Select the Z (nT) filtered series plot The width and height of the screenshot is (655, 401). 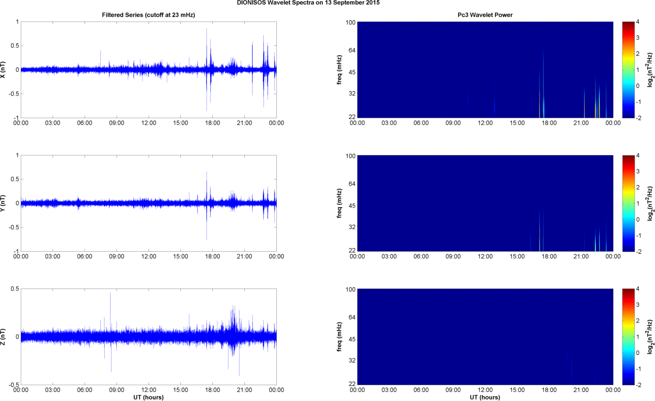coord(148,337)
